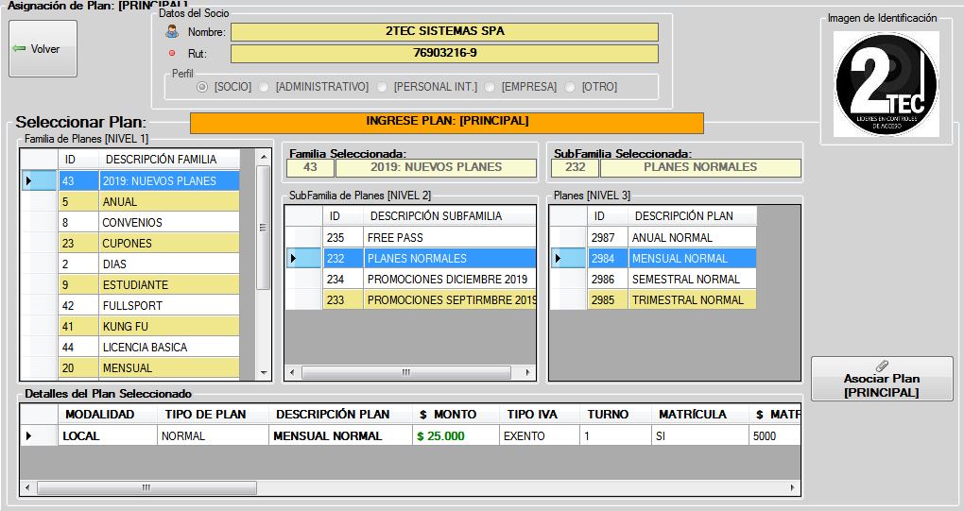
Task: Select the [OTRO] profile radio button
Action: tap(570, 87)
